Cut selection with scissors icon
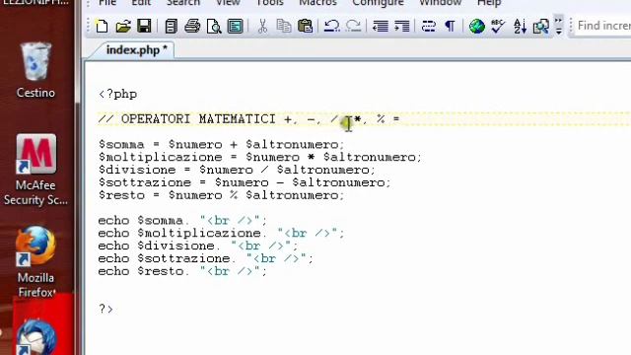 pos(262,27)
